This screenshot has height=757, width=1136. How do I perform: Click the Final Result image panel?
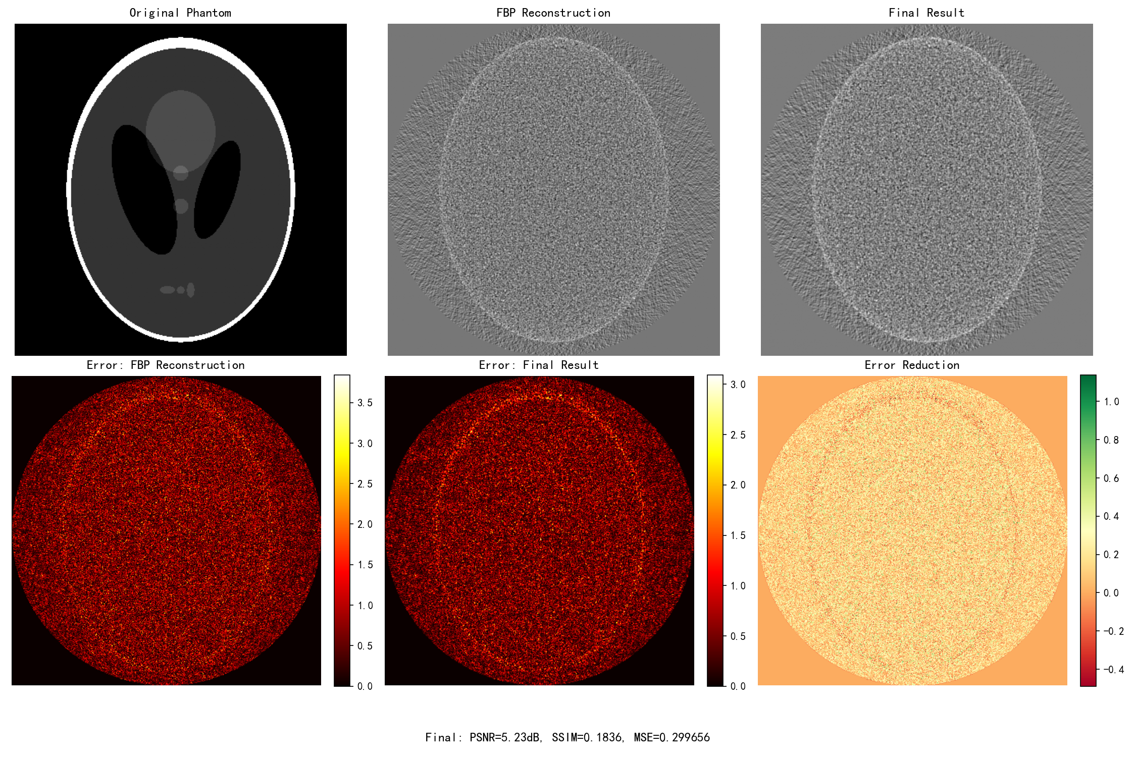pyautogui.click(x=926, y=189)
